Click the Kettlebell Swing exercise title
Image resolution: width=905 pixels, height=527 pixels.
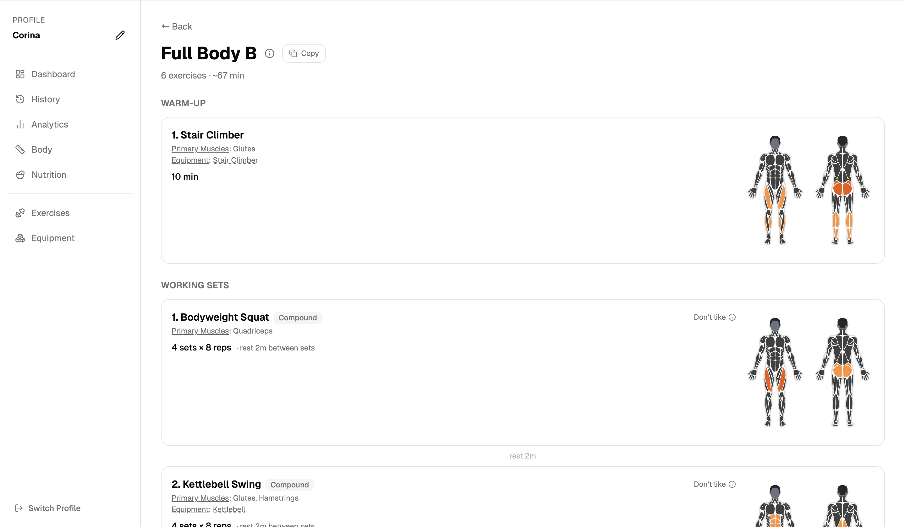(216, 484)
